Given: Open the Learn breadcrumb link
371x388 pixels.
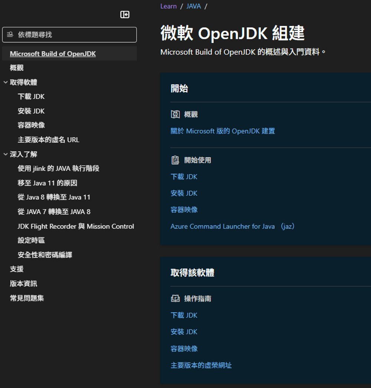Looking at the screenshot, I should click(168, 6).
